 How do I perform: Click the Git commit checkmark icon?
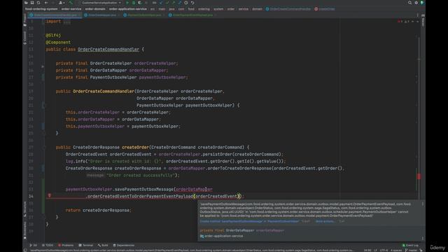coord(167,3)
